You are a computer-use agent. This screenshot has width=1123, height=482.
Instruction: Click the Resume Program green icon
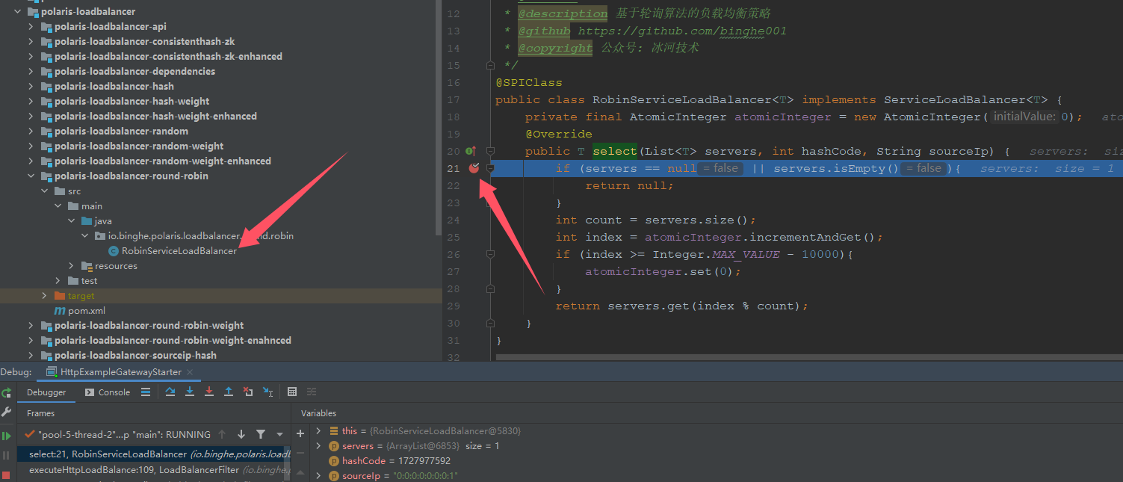[x=6, y=436]
